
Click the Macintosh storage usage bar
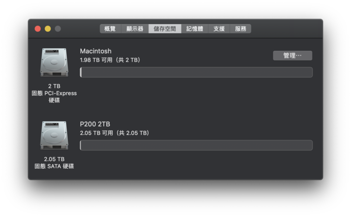point(196,72)
